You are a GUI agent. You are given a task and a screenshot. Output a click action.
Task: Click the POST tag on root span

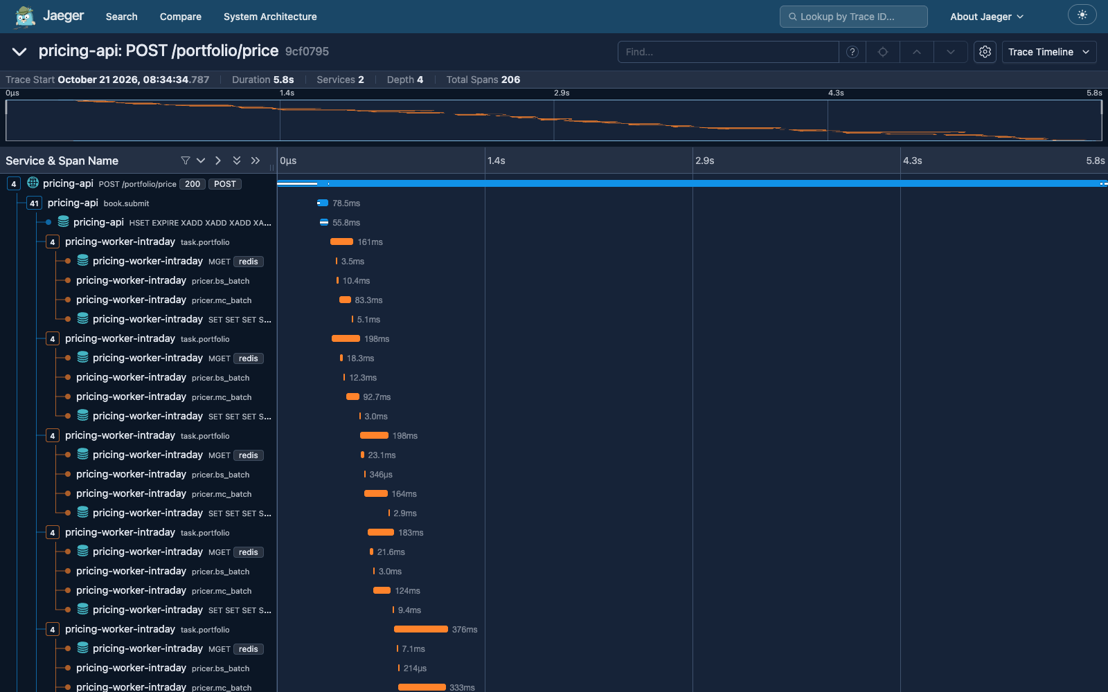click(225, 184)
